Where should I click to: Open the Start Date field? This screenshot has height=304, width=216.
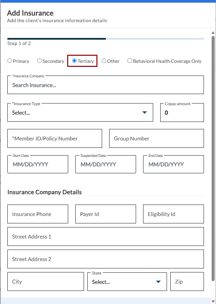coord(38,165)
